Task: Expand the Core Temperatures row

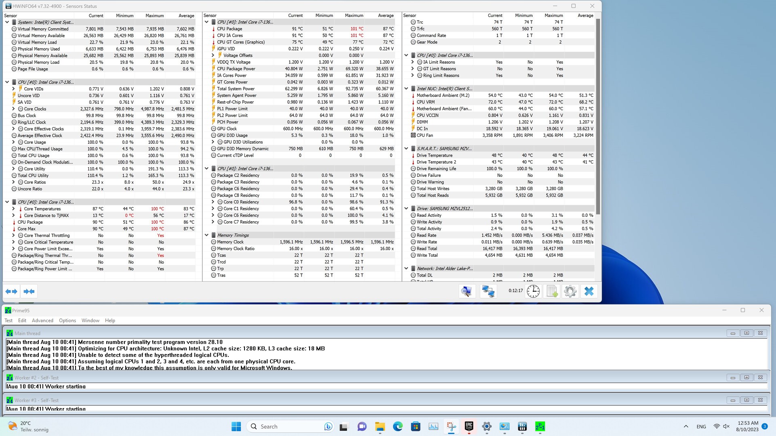Action: [x=13, y=209]
